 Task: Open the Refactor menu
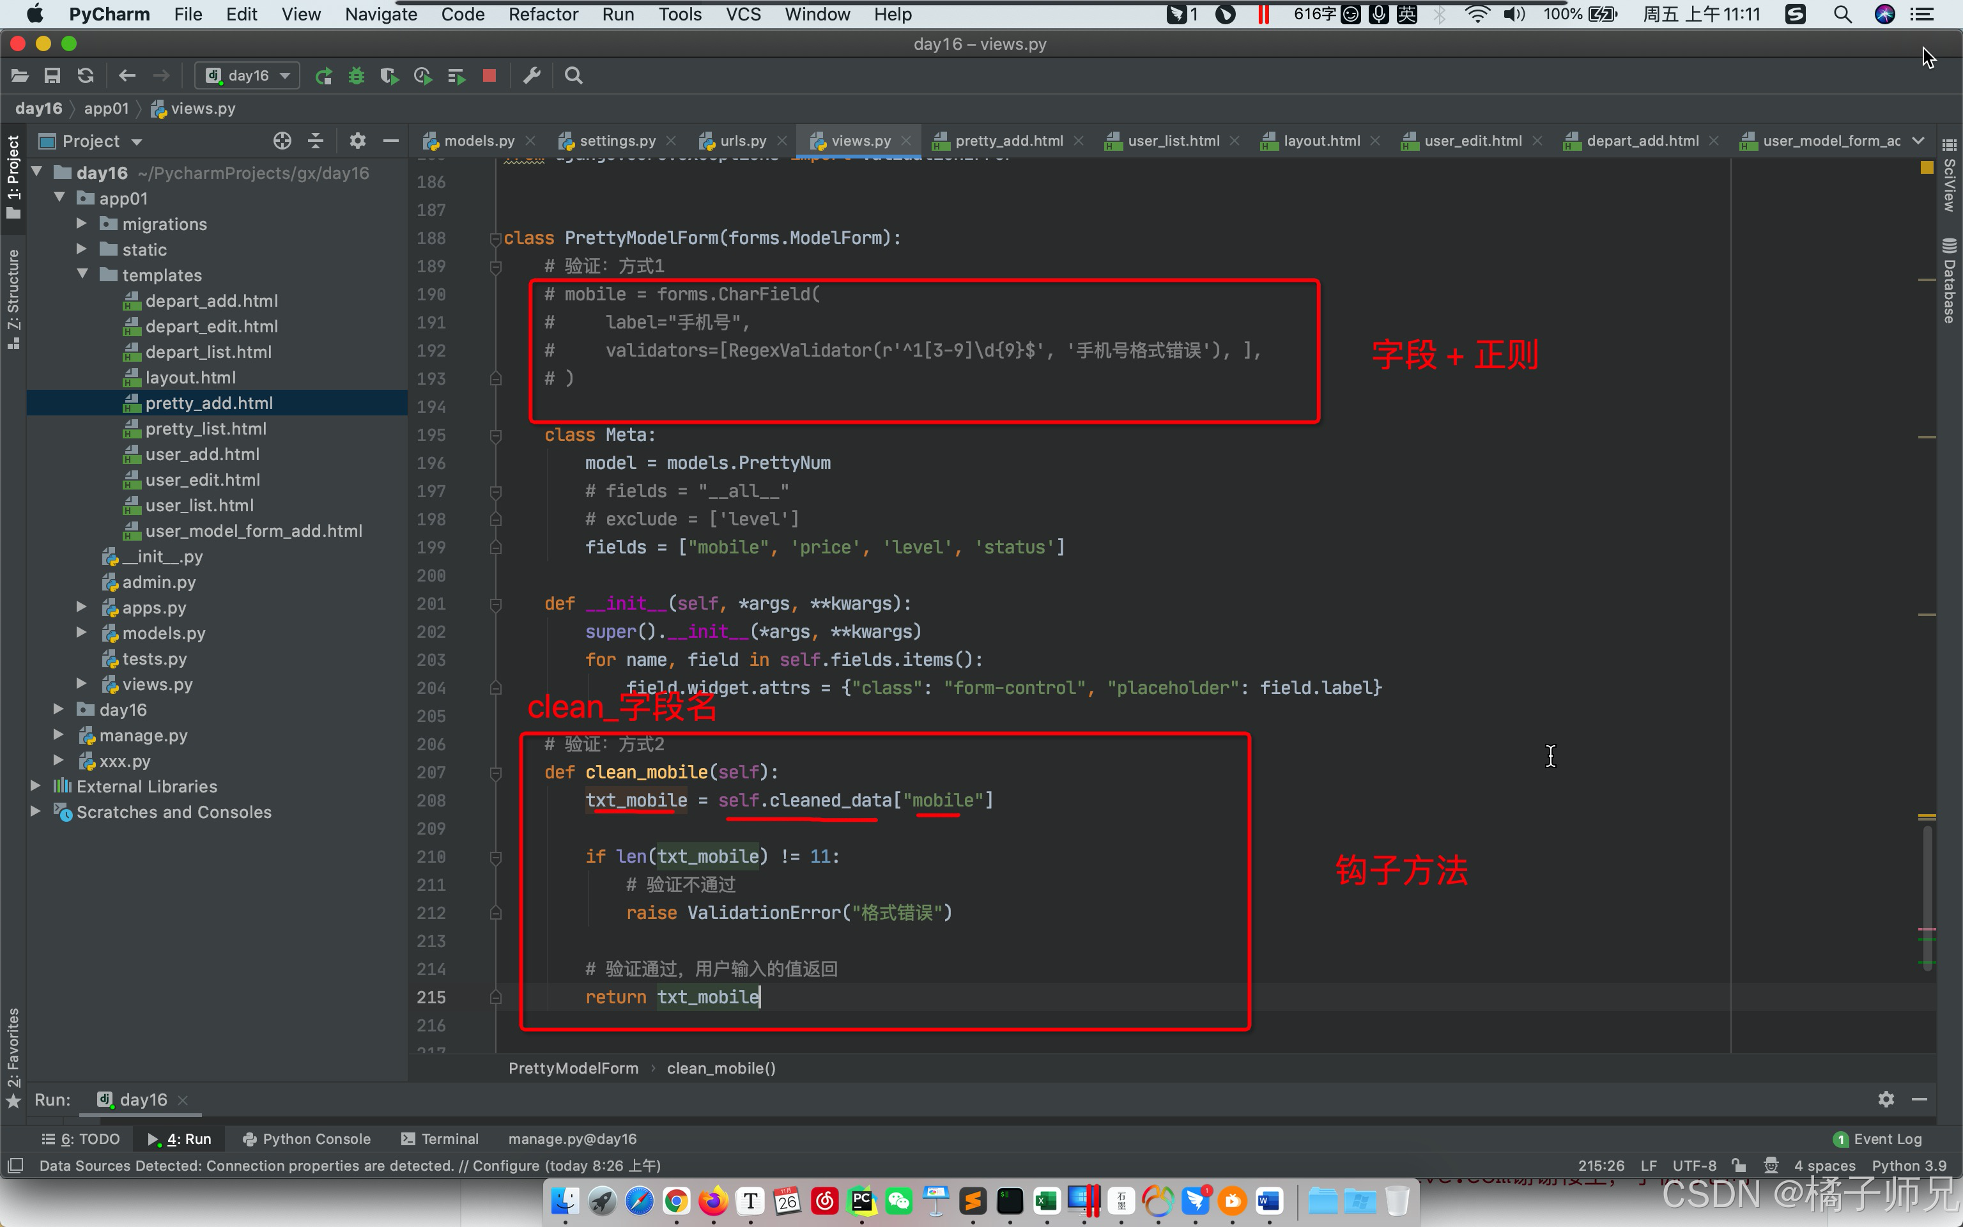(543, 14)
